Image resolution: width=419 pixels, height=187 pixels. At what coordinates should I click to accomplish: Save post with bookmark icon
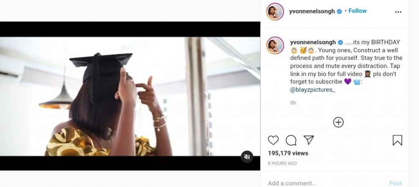(397, 140)
